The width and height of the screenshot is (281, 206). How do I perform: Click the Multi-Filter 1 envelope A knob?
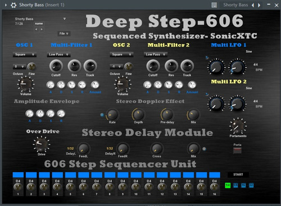coord(51,85)
